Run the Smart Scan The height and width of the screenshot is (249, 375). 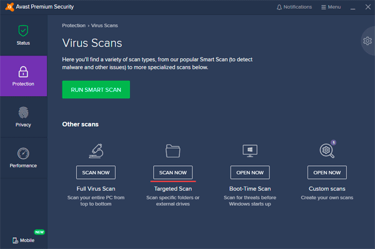96,89
